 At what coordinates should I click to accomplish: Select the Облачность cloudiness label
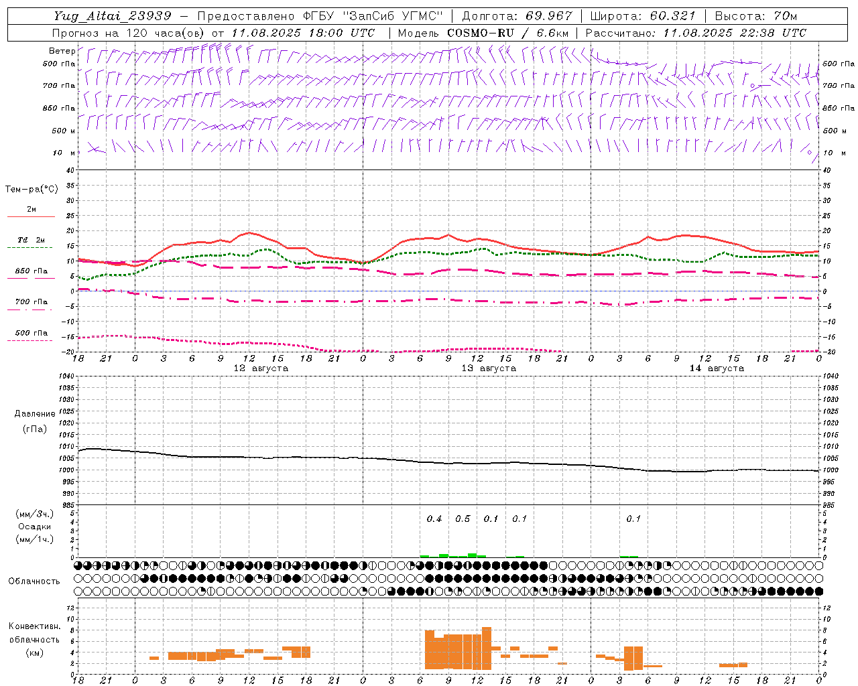coord(34,581)
